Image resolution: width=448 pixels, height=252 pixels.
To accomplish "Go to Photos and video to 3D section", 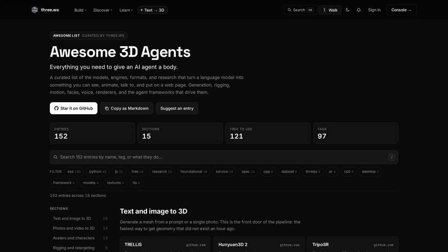I will click(80, 228).
